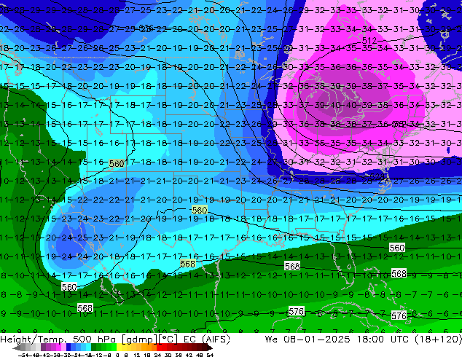The width and height of the screenshot is (462, 357).
Task: Click the bright red legend swatch at 24
Action: pyautogui.click(x=159, y=347)
